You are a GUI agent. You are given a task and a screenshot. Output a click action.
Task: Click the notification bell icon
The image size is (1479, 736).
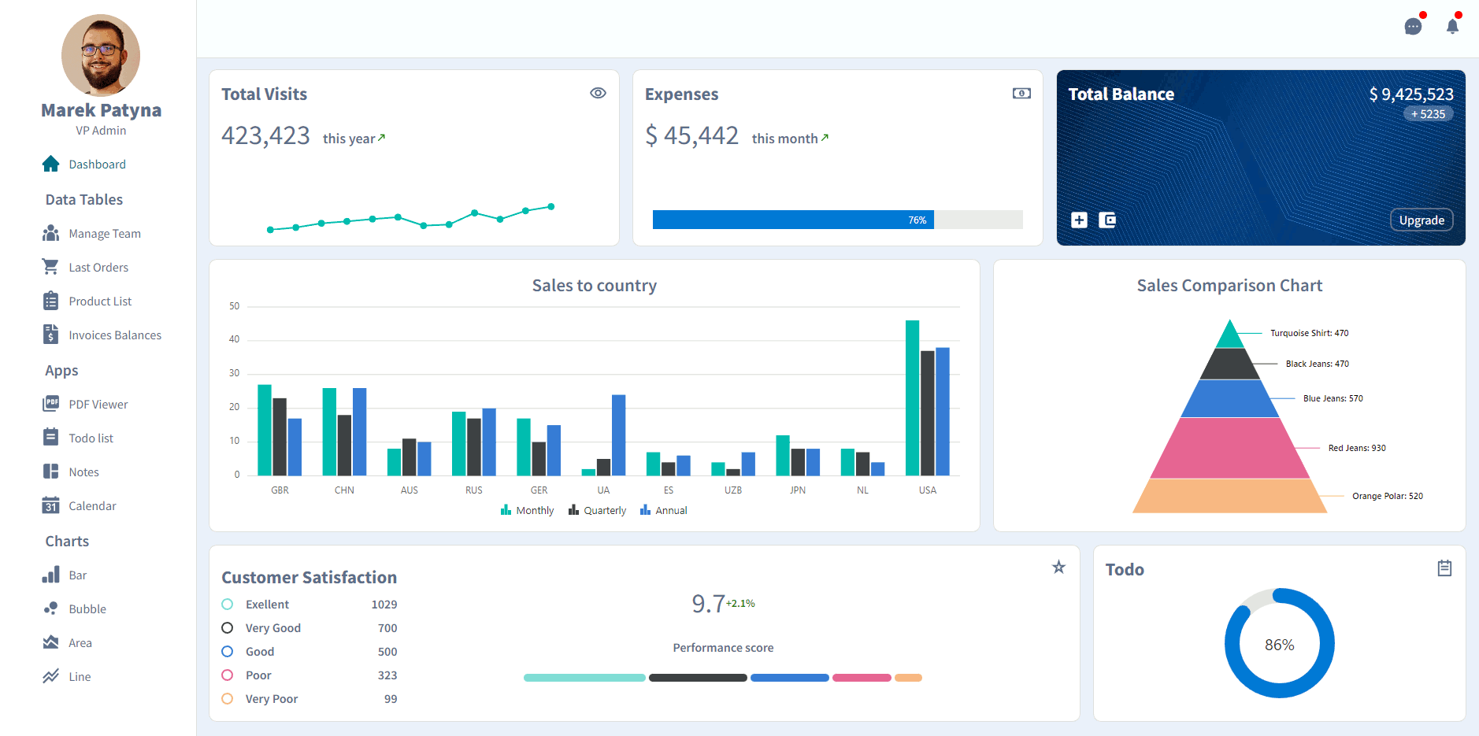tap(1452, 26)
